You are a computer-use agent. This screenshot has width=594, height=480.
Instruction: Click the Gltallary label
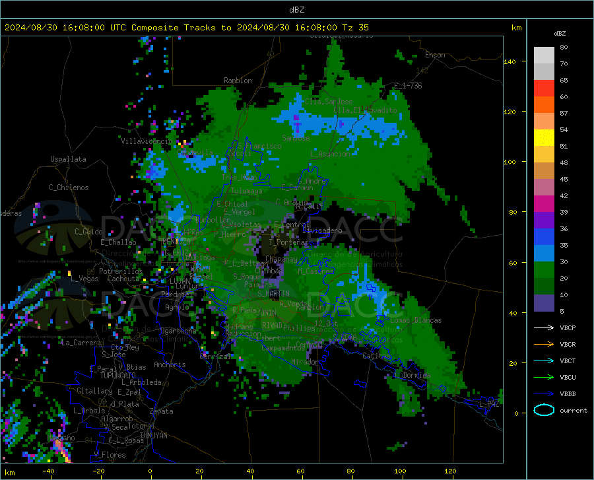tap(94, 391)
